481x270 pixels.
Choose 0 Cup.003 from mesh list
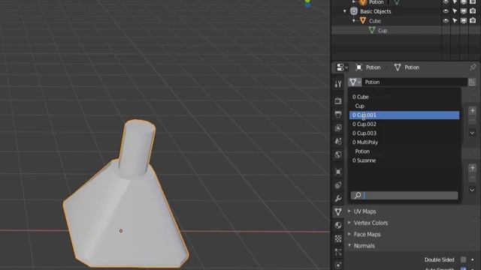[x=404, y=133]
